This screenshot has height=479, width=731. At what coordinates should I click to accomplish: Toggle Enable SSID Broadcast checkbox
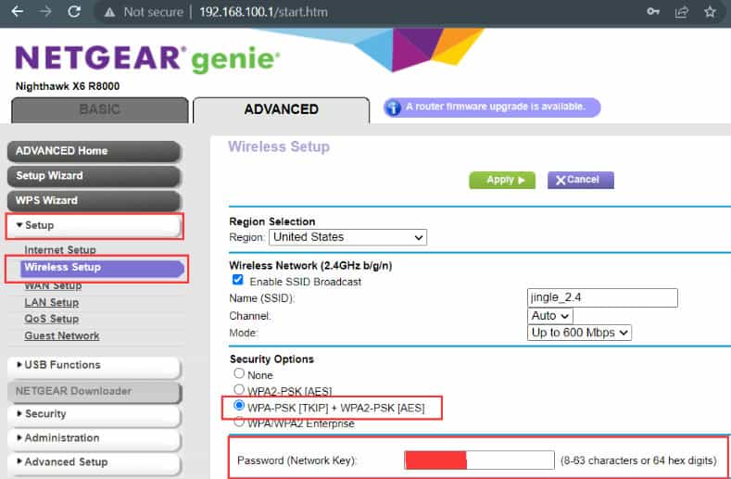pyautogui.click(x=238, y=280)
